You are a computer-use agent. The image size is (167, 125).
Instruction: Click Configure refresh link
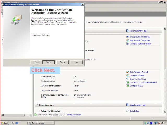coord(74,115)
